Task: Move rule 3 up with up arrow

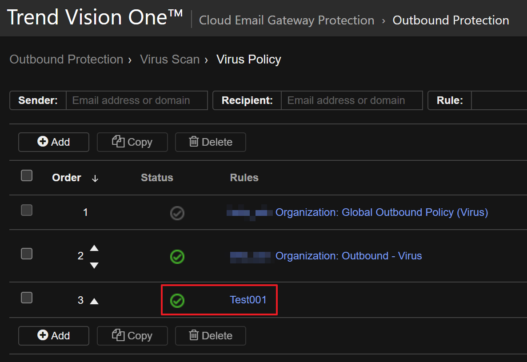Action: click(94, 301)
